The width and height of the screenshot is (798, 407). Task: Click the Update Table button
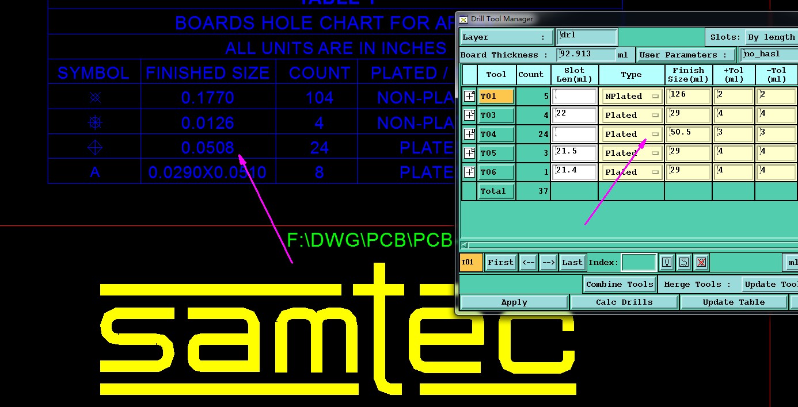tap(734, 302)
